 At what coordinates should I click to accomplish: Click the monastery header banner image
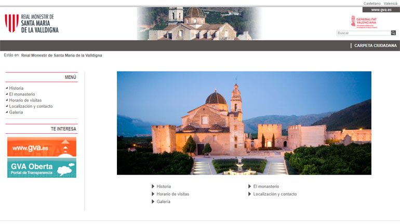tap(199, 23)
